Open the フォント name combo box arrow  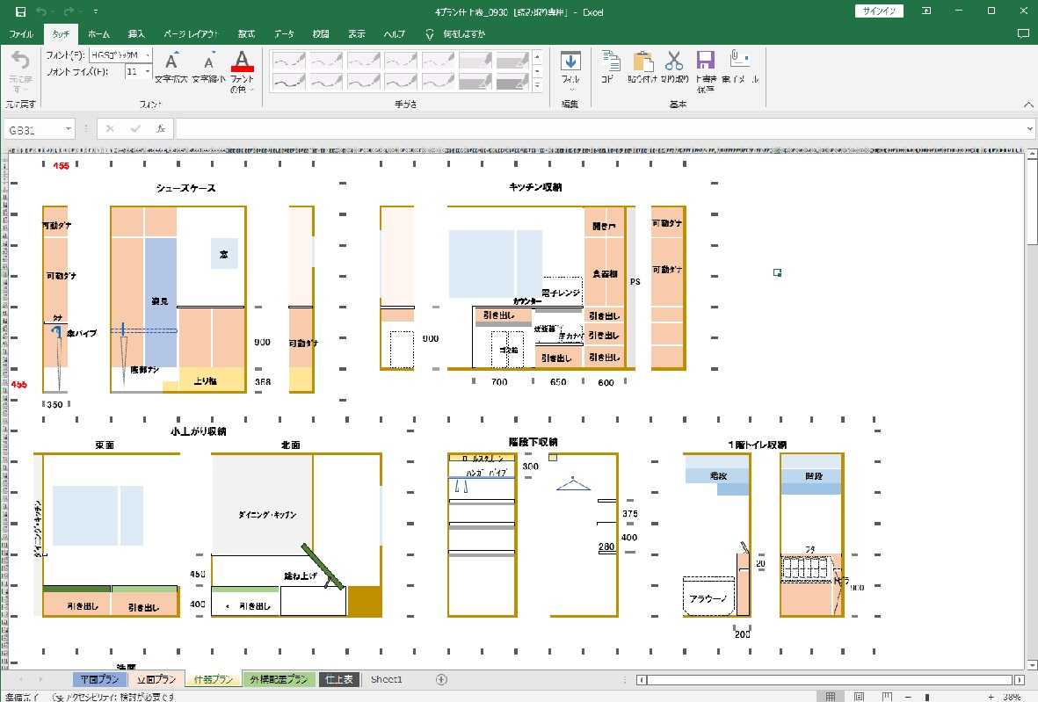pyautogui.click(x=148, y=55)
